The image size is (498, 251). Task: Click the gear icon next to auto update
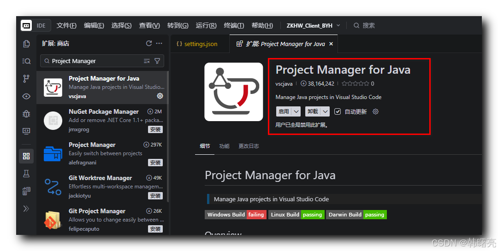coord(375,111)
